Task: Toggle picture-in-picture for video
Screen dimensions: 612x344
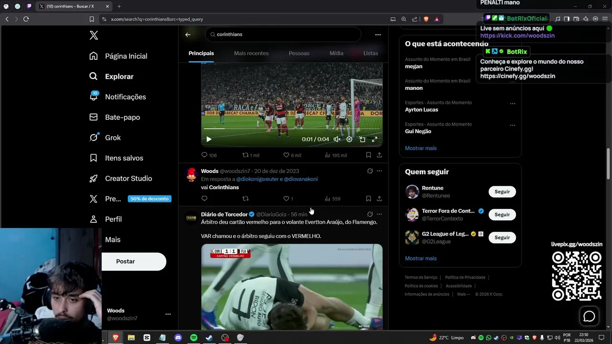Action: [362, 139]
